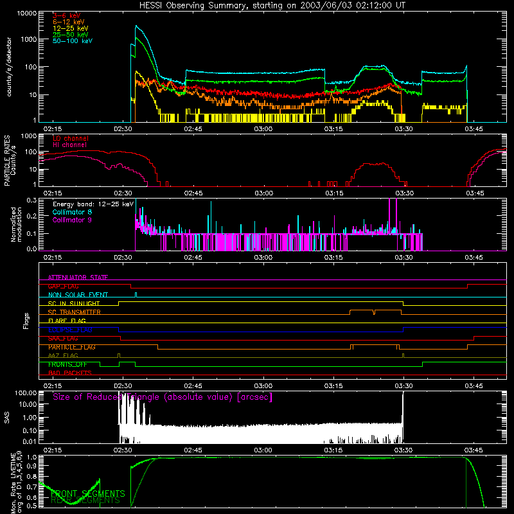Viewport: 514px width, 514px height.
Task: Click the 100.00 tick on the SAS axis
Action: pos(26,393)
